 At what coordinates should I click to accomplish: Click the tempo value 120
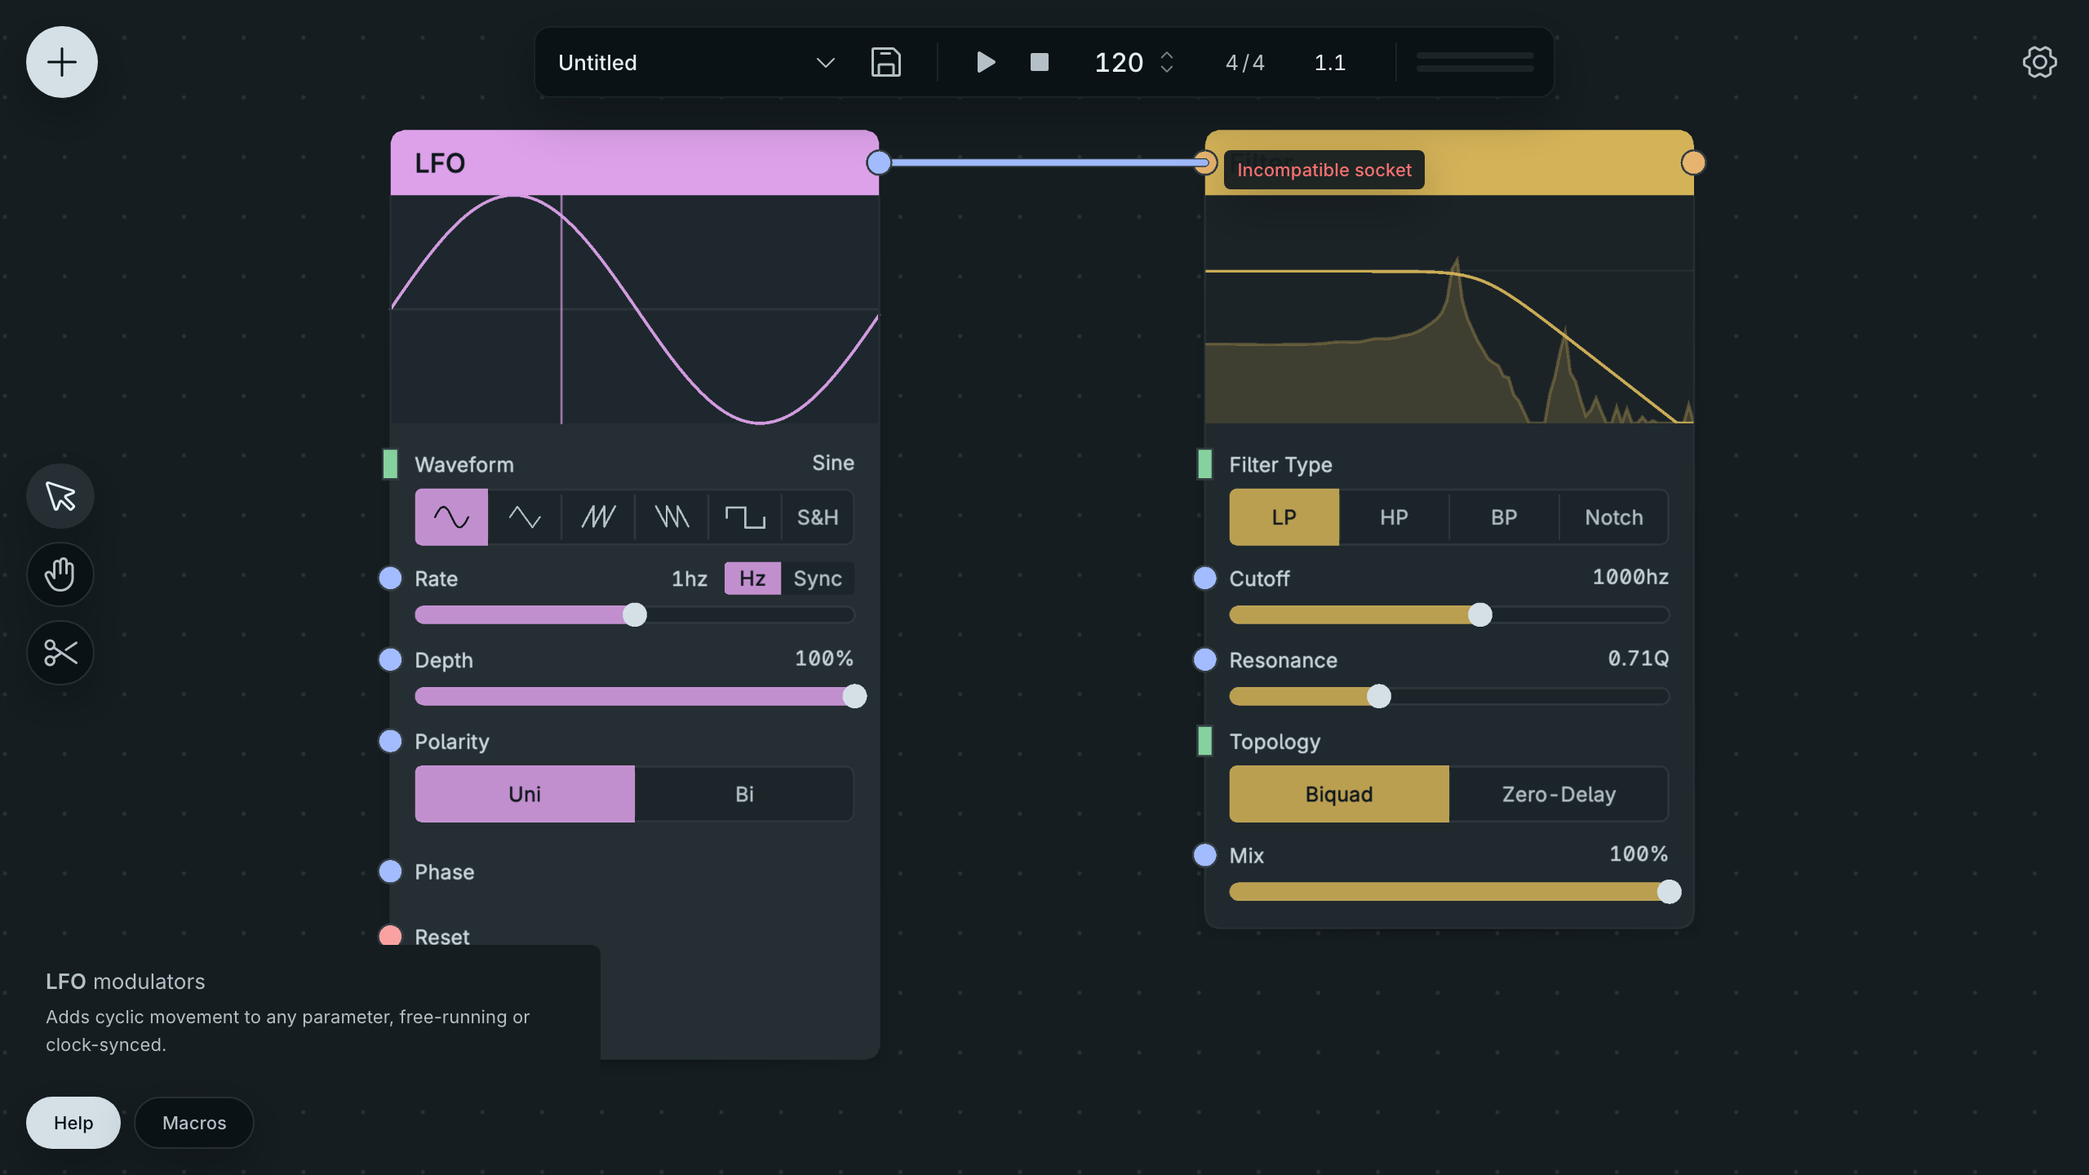pyautogui.click(x=1119, y=62)
